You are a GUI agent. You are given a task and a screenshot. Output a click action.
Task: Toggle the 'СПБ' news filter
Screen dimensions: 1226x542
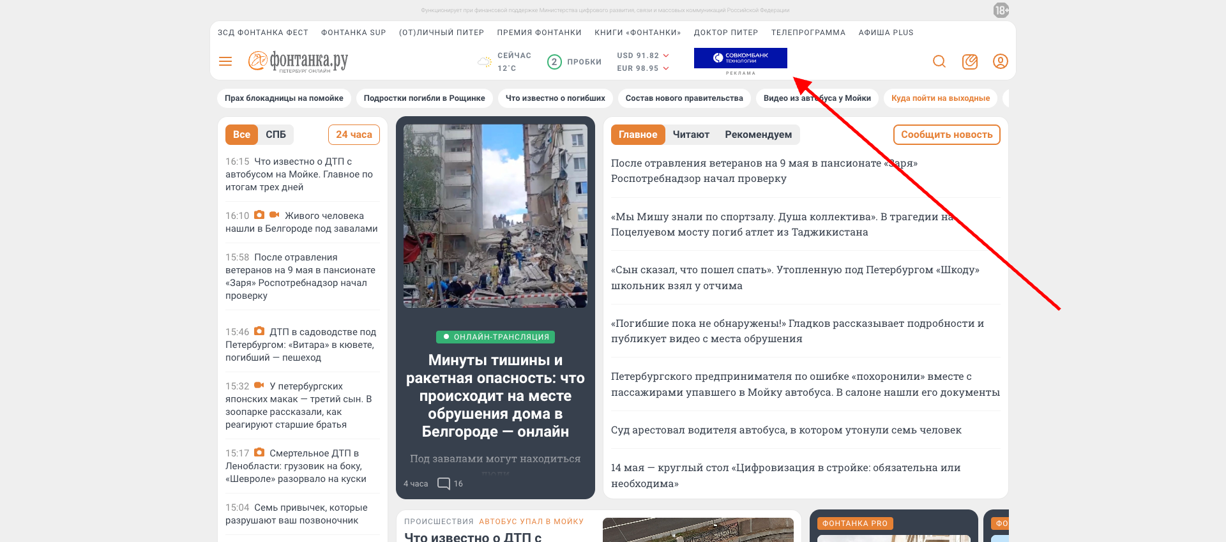[x=276, y=135]
